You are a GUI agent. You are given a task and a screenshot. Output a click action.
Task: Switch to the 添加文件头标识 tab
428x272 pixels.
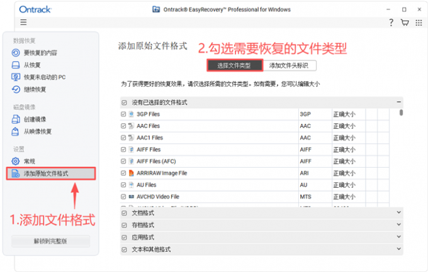(x=289, y=65)
